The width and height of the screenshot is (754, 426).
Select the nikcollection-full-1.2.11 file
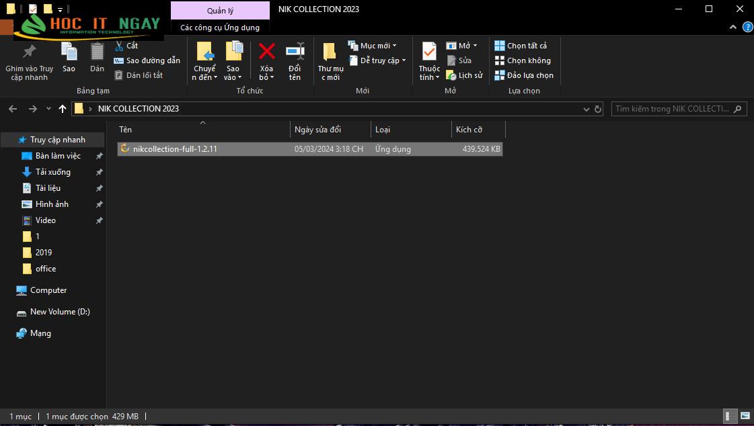(x=309, y=149)
